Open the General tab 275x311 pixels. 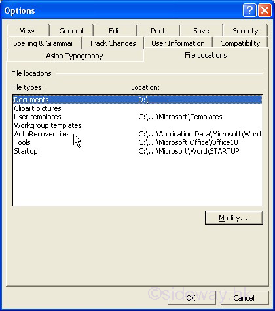71,31
